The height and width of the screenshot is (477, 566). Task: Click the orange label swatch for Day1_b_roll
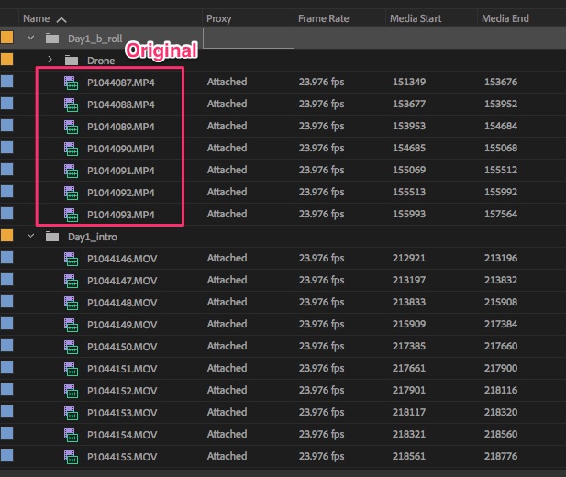tap(7, 38)
